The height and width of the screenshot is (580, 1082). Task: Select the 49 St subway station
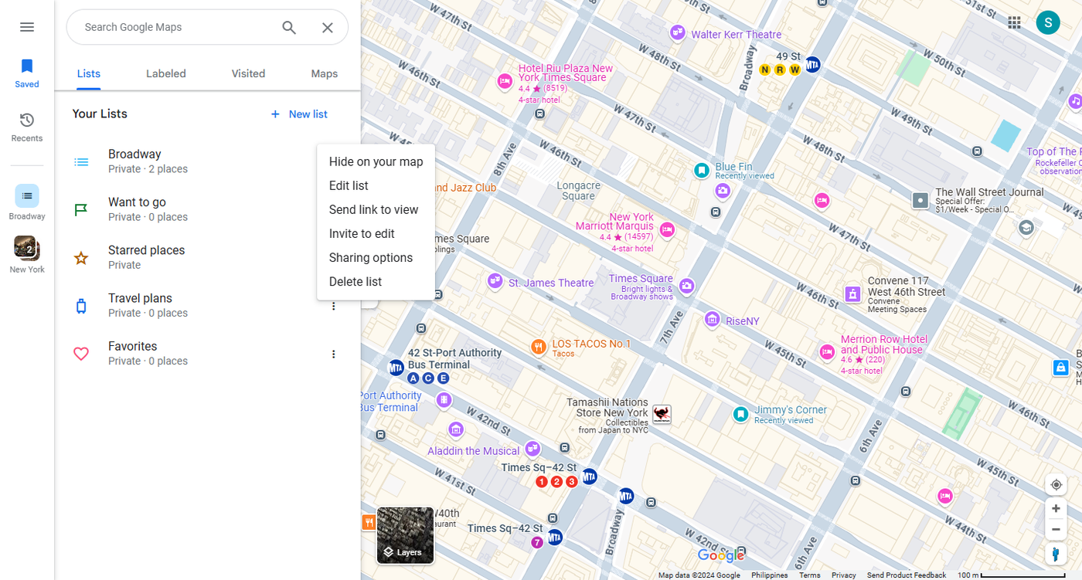[x=812, y=65]
